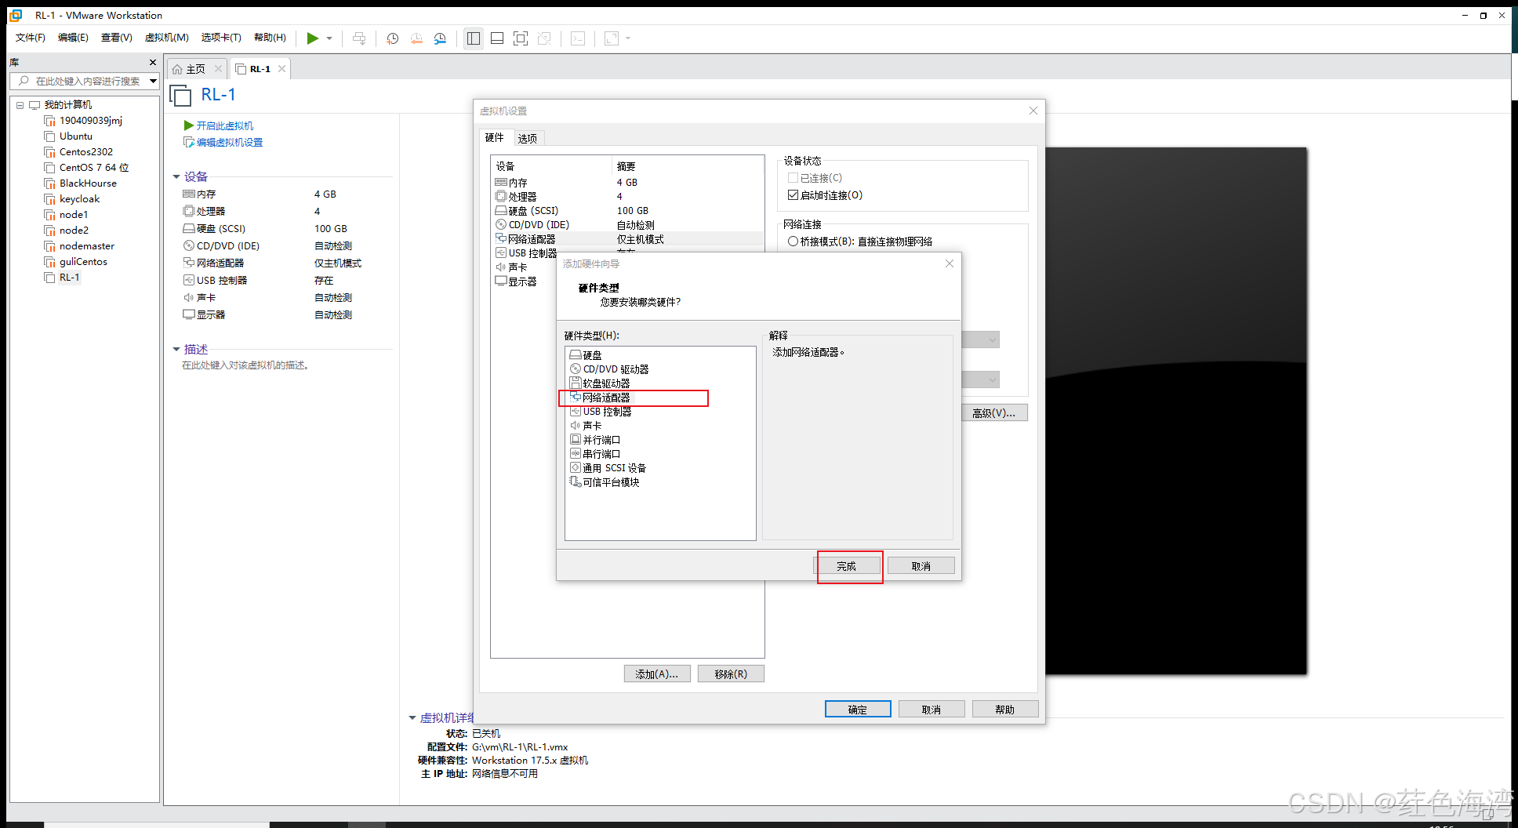Open the power on dropdown arrow

click(329, 38)
